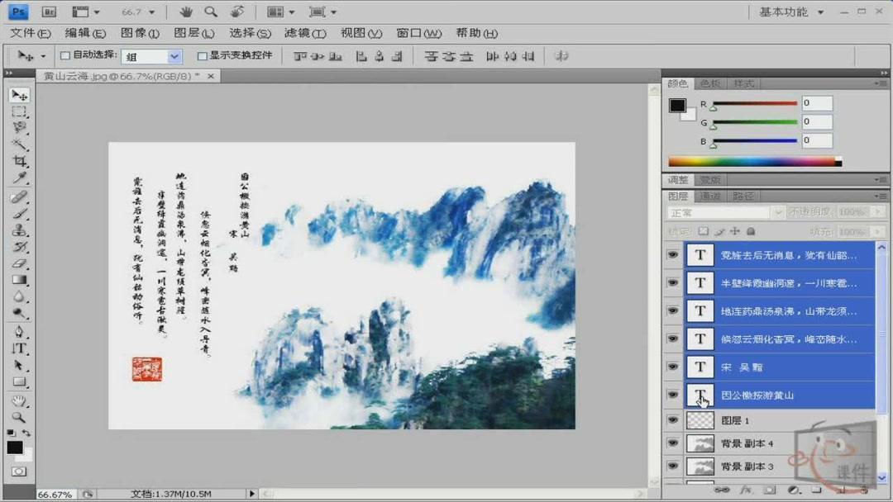Open the zoom level dropdown in application bar

click(150, 12)
